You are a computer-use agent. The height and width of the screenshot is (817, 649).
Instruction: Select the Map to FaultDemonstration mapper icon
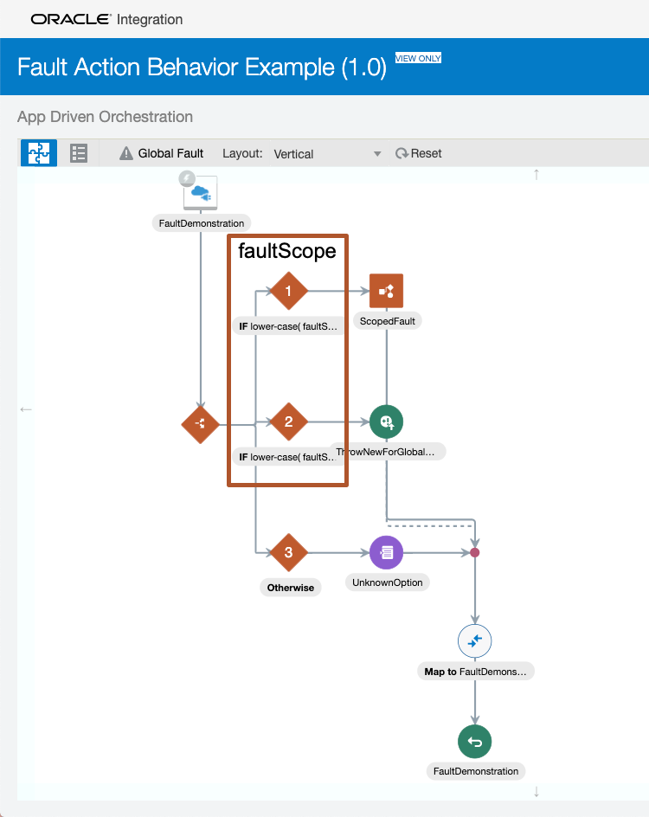click(x=474, y=641)
